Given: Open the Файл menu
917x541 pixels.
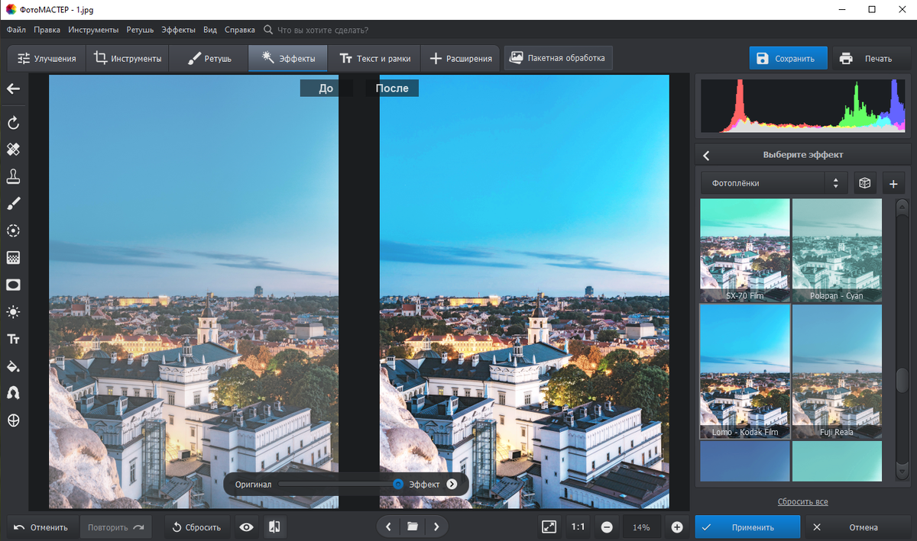Looking at the screenshot, I should [x=16, y=30].
